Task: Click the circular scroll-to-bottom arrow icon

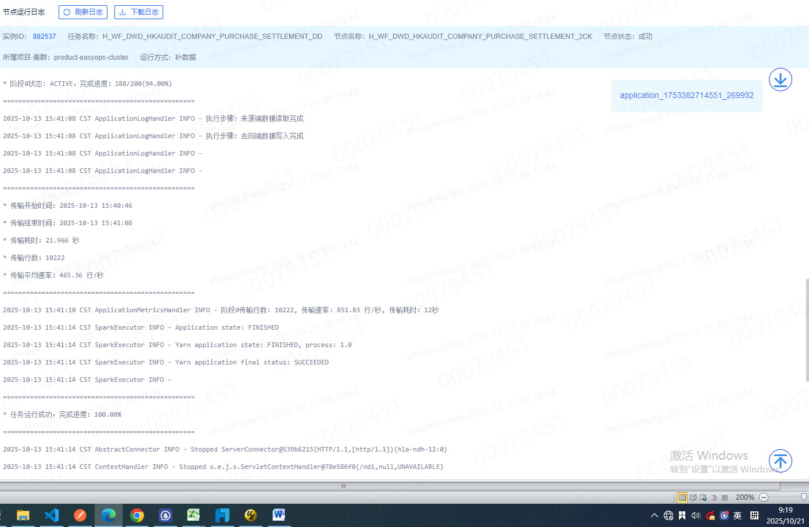Action: pos(780,80)
